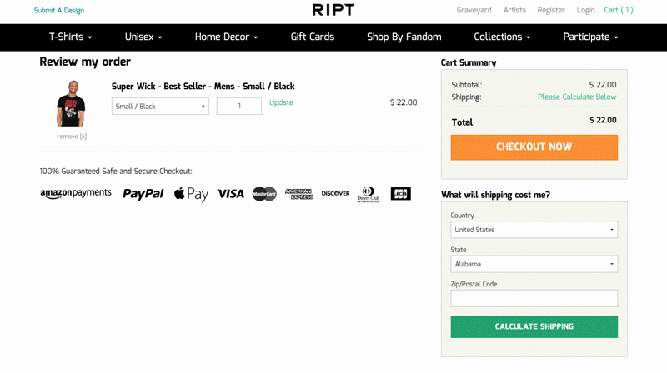Click the Zip/Postal Code input field
The image size is (667, 373).
[x=534, y=298]
